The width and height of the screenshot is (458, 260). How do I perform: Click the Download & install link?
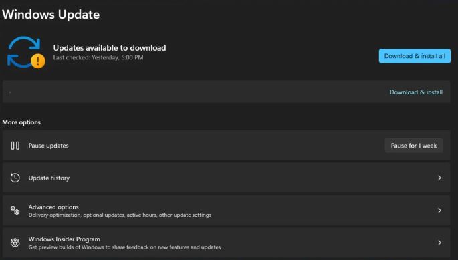tap(417, 92)
